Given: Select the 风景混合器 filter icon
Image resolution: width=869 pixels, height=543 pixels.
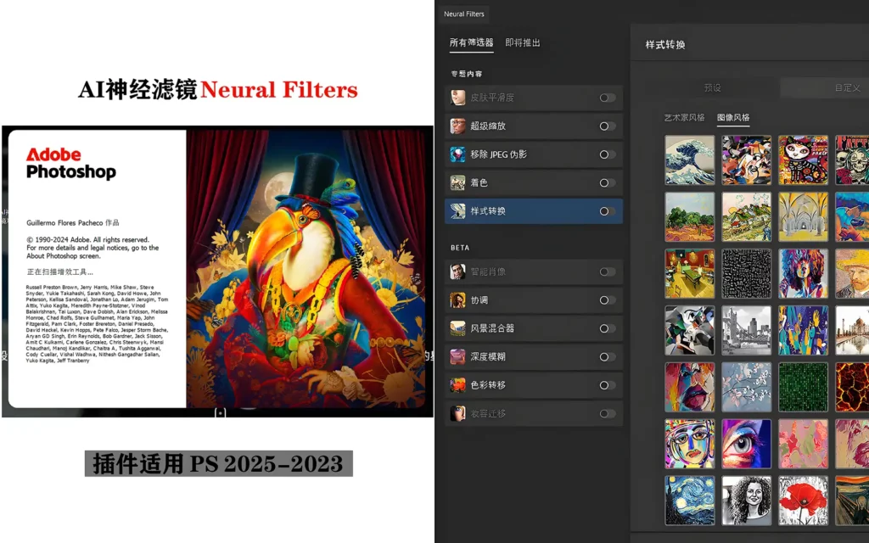Looking at the screenshot, I should tap(457, 328).
